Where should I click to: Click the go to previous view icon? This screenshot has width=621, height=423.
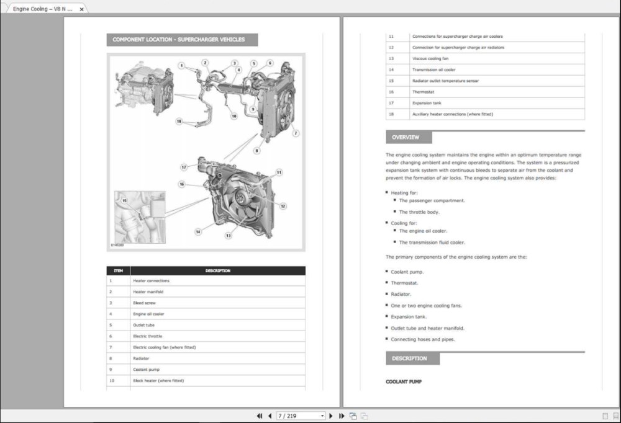[353, 416]
